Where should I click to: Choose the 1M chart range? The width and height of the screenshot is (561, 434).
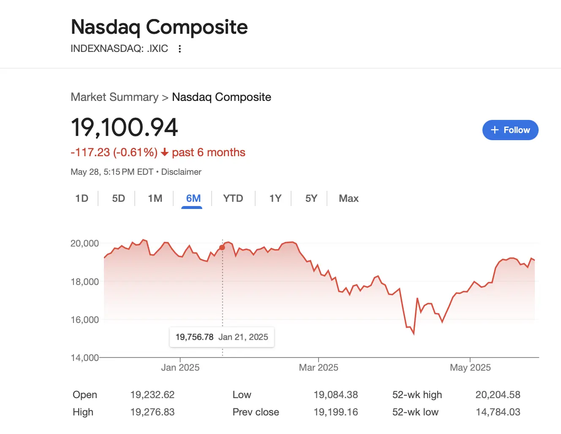[155, 198]
